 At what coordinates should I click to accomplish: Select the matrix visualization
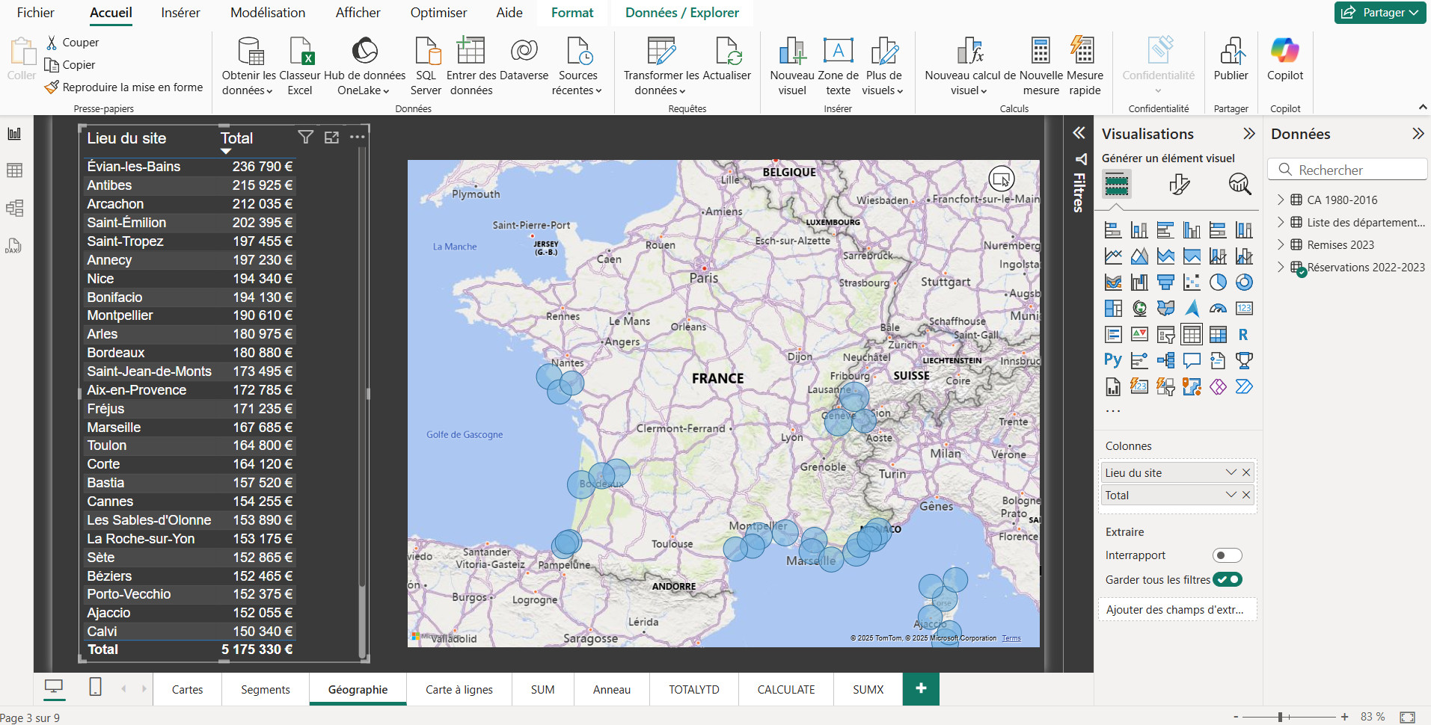click(x=1218, y=335)
